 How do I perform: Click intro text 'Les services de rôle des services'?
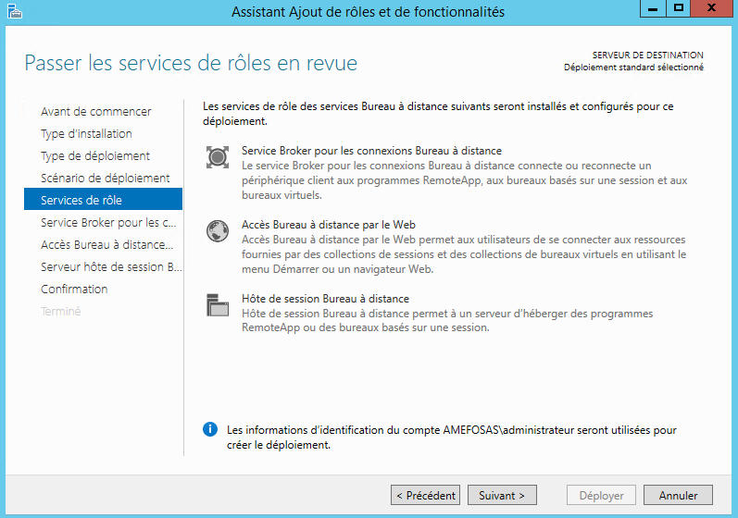tap(438, 114)
